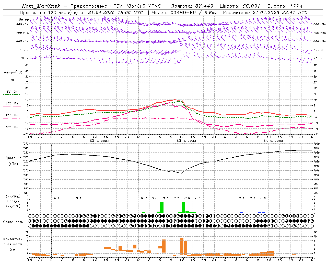Select the 'Широта: 56.091' header field
Image resolution: width=327 pixels, height=262 pixels.
[240, 6]
